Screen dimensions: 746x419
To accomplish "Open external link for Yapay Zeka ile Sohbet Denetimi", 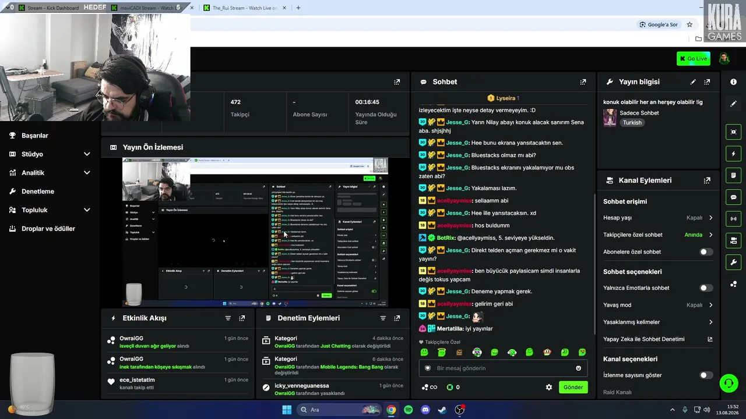I will [710, 339].
